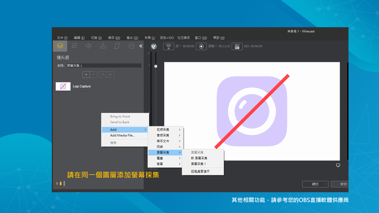Choose 新 屏幕采集 in submenu
The image size is (379, 213).
click(x=203, y=158)
